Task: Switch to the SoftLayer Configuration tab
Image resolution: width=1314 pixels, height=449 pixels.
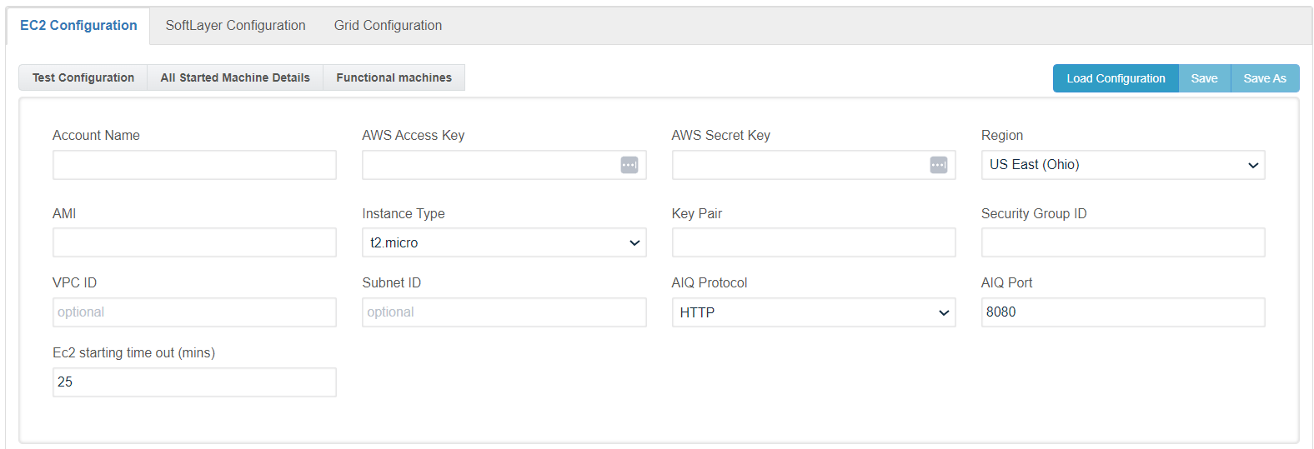Action: tap(235, 26)
